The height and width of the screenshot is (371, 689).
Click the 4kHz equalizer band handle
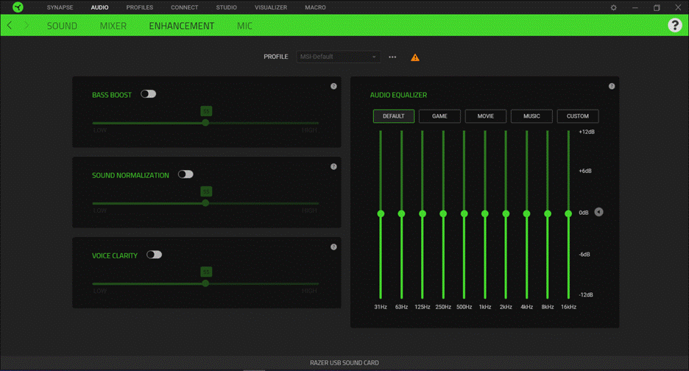526,213
